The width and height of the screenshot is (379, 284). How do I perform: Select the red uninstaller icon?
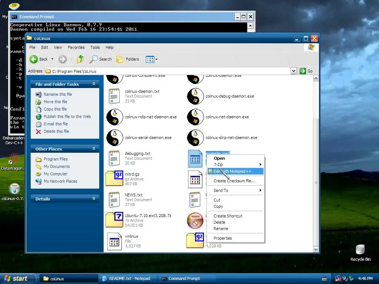[x=195, y=220]
